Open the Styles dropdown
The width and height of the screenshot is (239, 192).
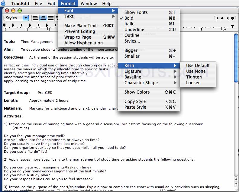coord(16,18)
